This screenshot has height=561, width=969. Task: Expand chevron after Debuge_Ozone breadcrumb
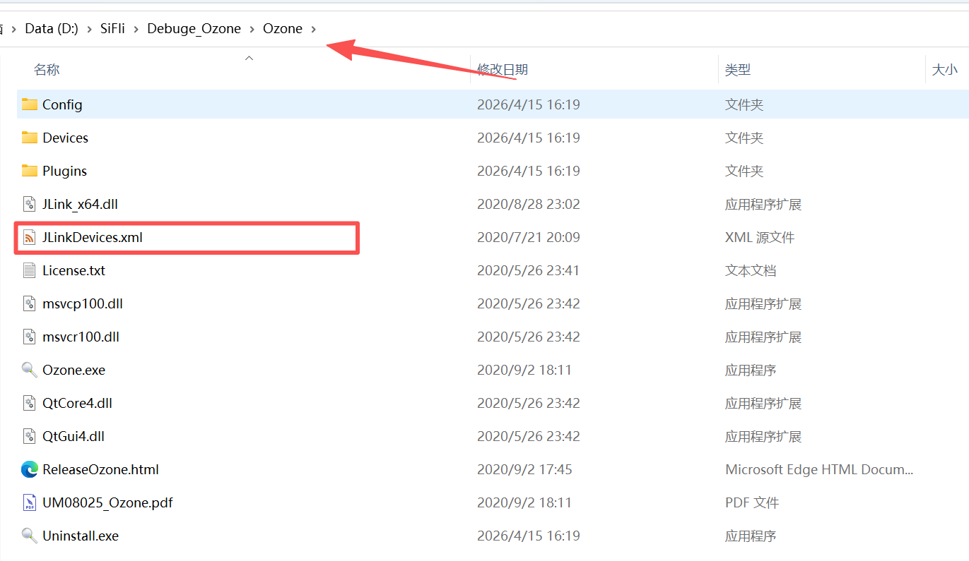[x=252, y=29]
